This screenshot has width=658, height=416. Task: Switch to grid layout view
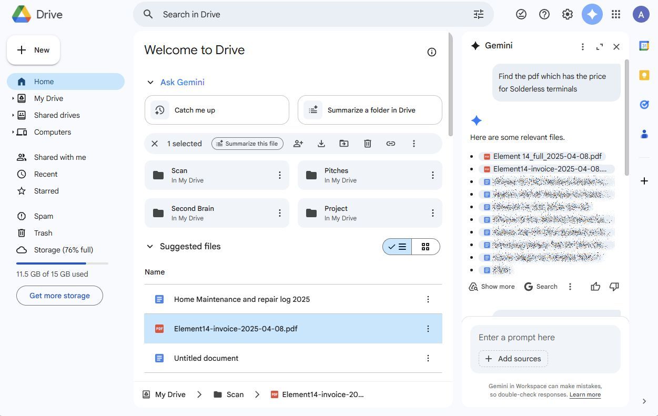[x=426, y=247]
